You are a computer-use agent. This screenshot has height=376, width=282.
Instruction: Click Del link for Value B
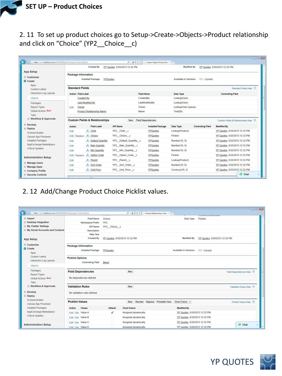77,318
